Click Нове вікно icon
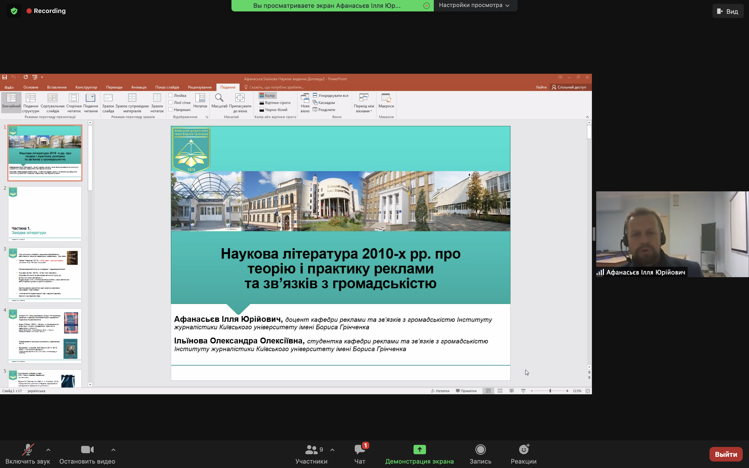 click(305, 98)
